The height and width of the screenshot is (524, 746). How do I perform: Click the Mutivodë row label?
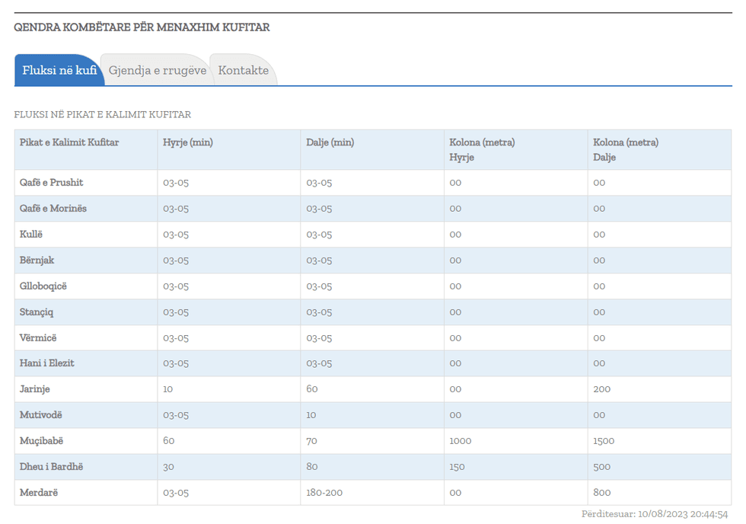pyautogui.click(x=41, y=415)
